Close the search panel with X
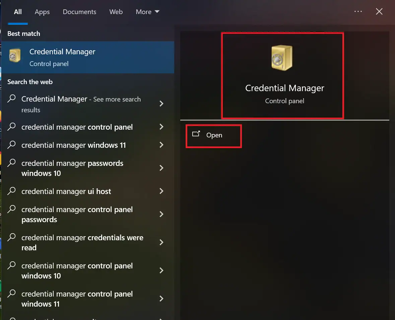 pyautogui.click(x=379, y=12)
